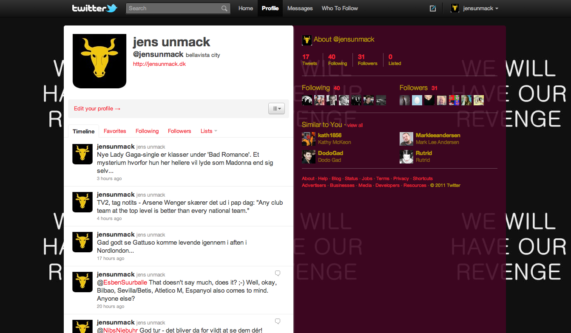Click the bull avatar in top navigation bar
The width and height of the screenshot is (571, 333).
click(x=455, y=8)
